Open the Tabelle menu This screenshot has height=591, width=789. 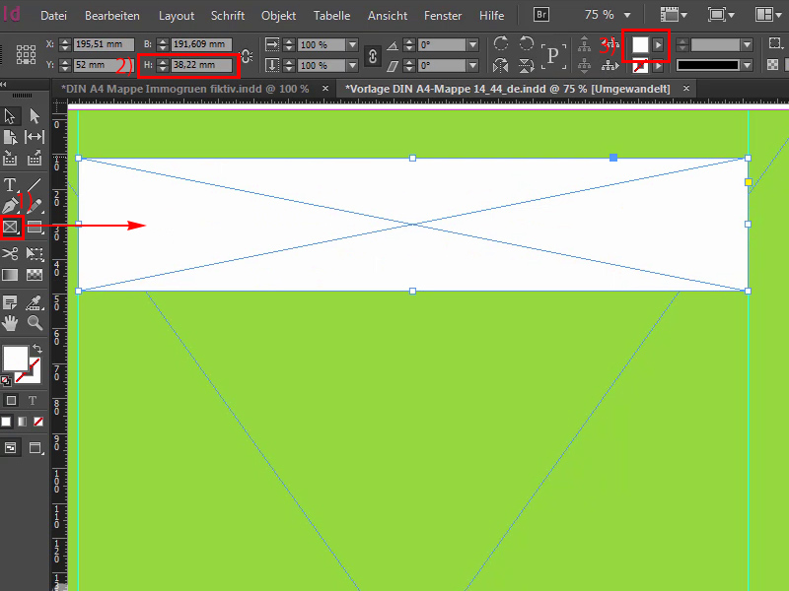(x=331, y=15)
